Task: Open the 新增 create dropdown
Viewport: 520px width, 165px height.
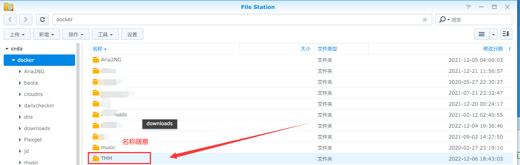Action: tap(46, 35)
